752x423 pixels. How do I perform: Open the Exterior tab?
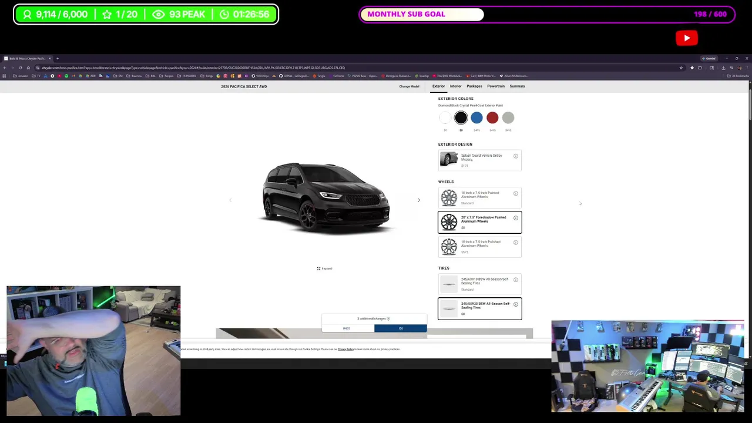pyautogui.click(x=438, y=86)
